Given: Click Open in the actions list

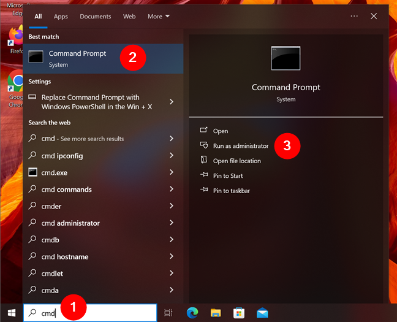Looking at the screenshot, I should (221, 131).
